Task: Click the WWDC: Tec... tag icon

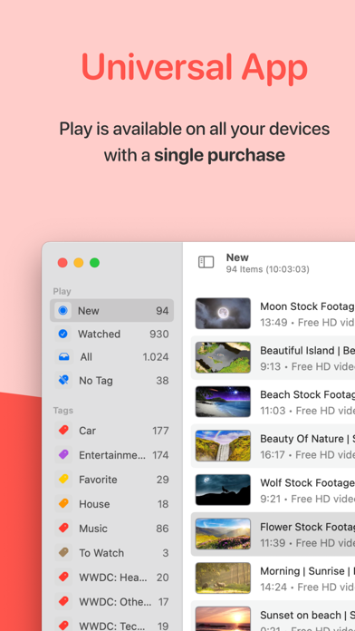Action: [63, 626]
